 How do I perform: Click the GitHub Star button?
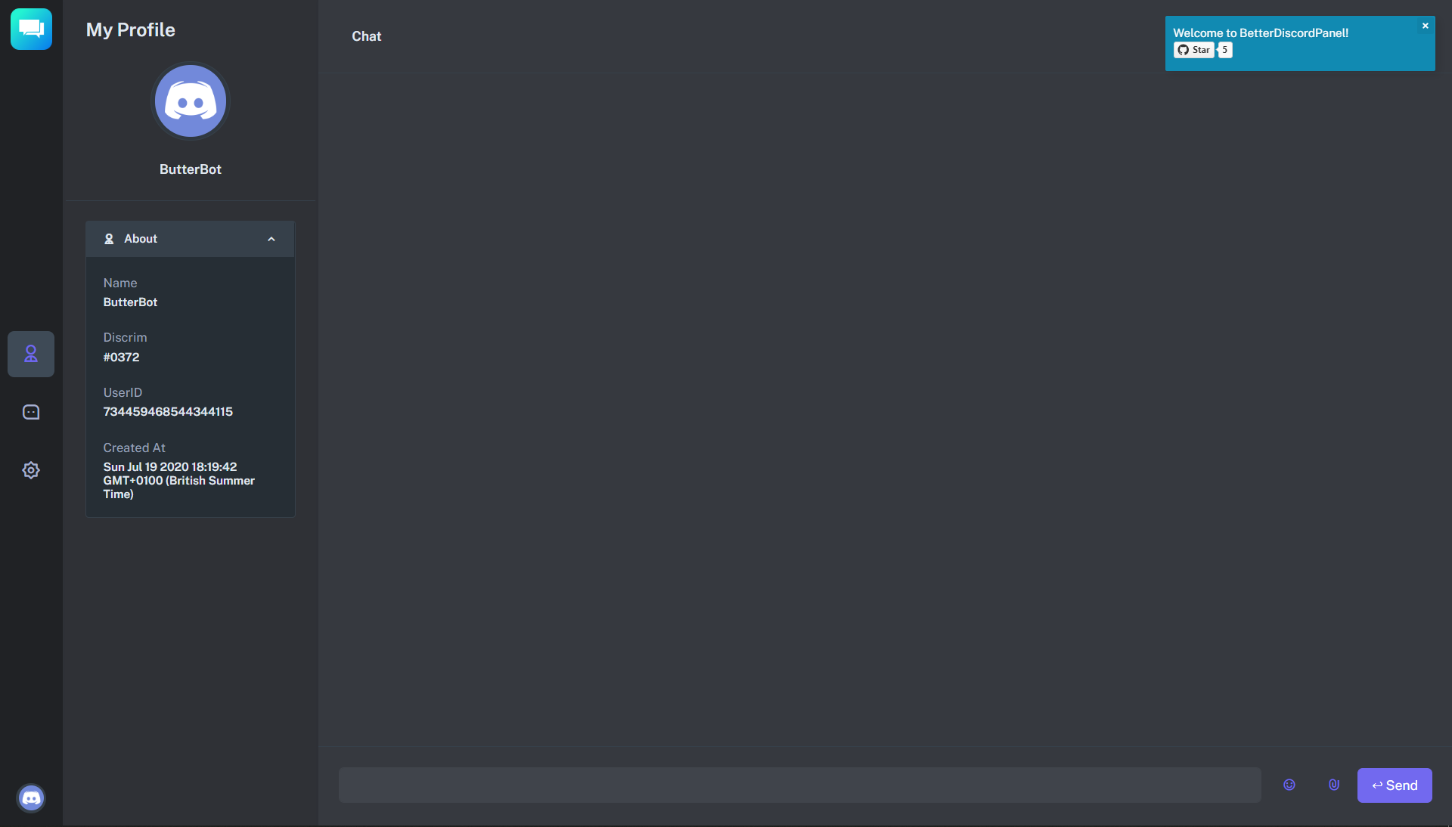[x=1194, y=50]
